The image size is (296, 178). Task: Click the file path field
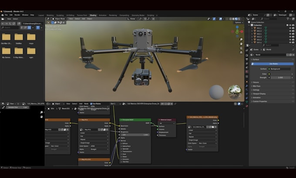click(33, 24)
